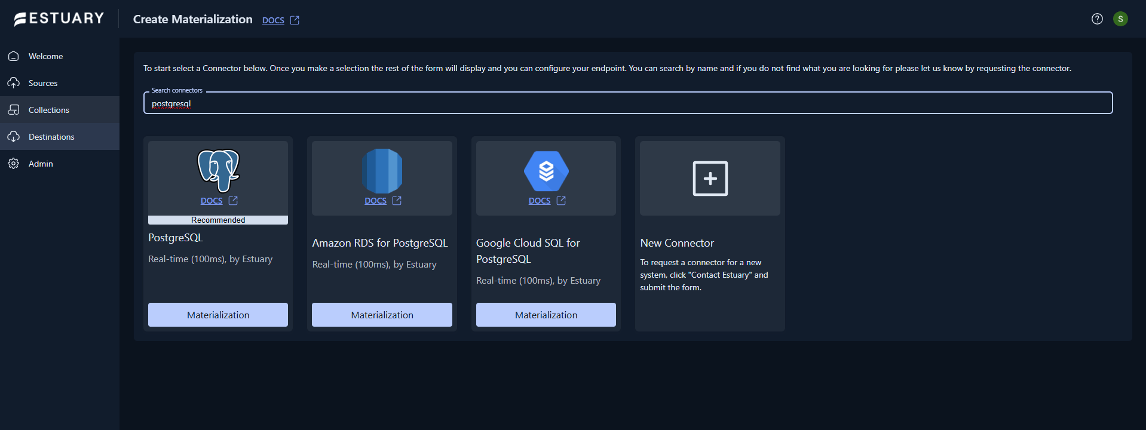Click the Estuary logo
The width and height of the screenshot is (1146, 430).
(x=59, y=19)
